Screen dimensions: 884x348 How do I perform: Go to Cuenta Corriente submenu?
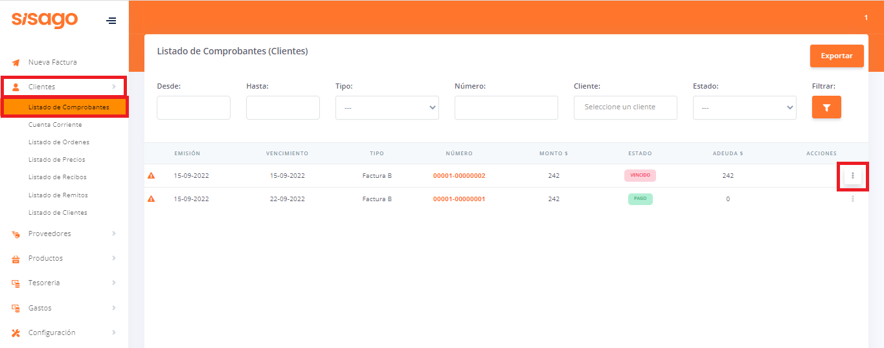[55, 124]
